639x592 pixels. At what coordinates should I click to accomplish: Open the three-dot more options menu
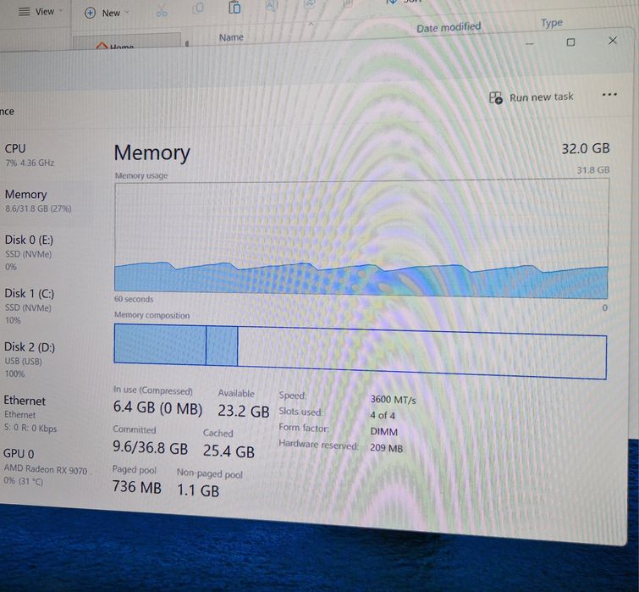609,95
